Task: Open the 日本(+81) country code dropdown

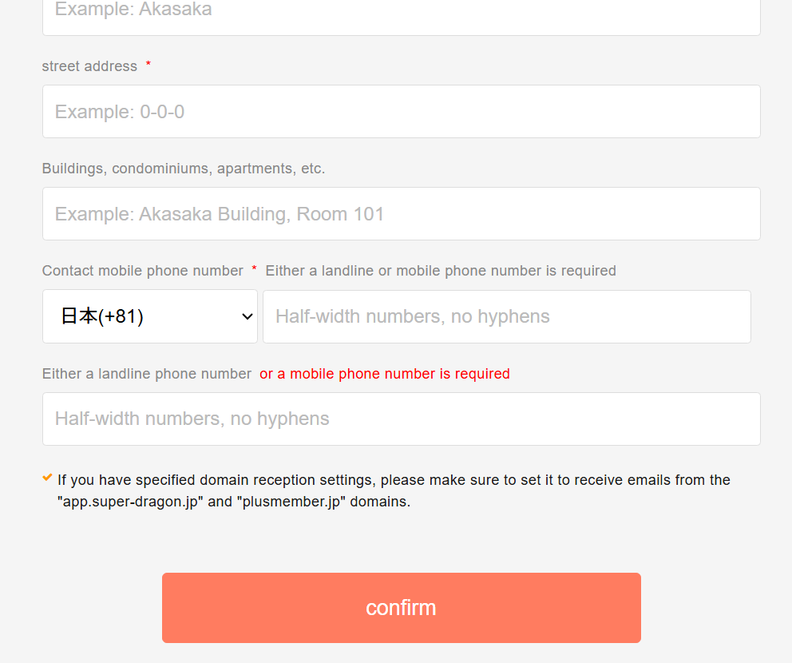Action: 150,316
